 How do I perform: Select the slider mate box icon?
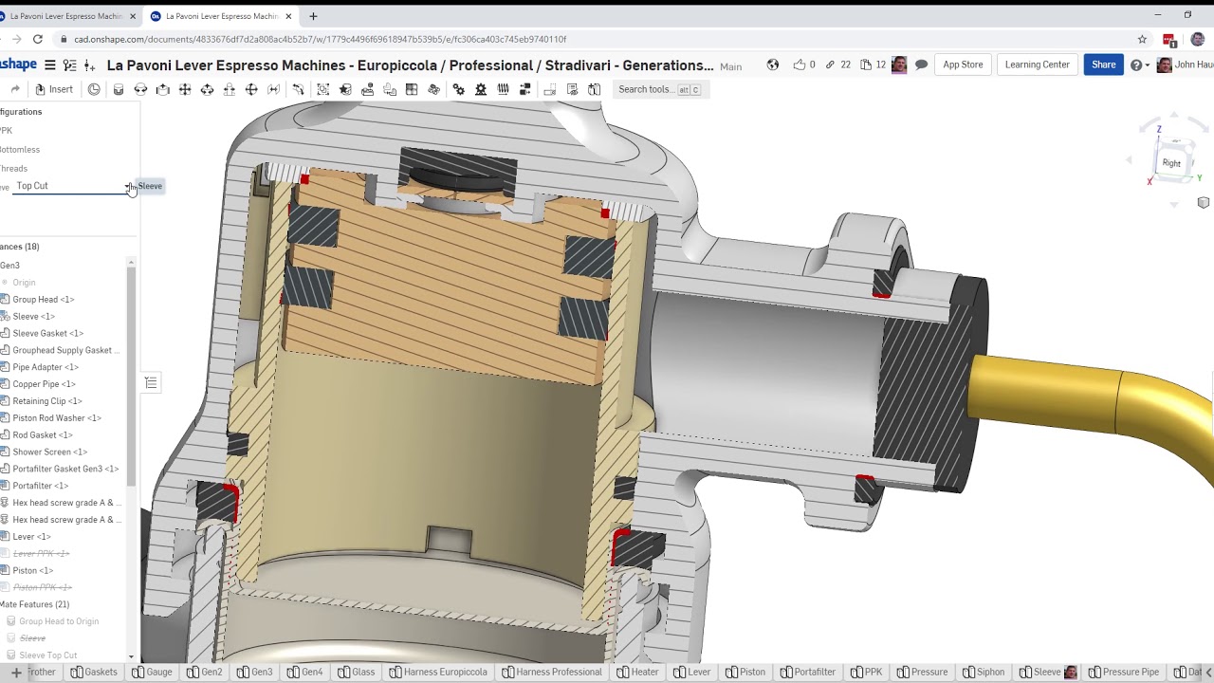pos(163,89)
